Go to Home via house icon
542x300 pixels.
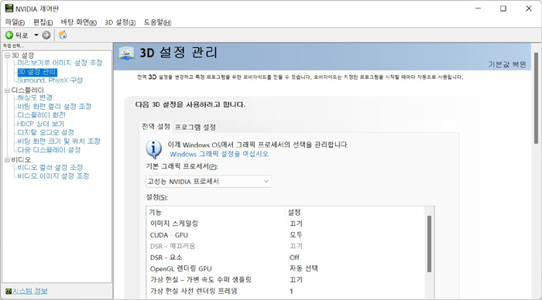click(x=63, y=35)
